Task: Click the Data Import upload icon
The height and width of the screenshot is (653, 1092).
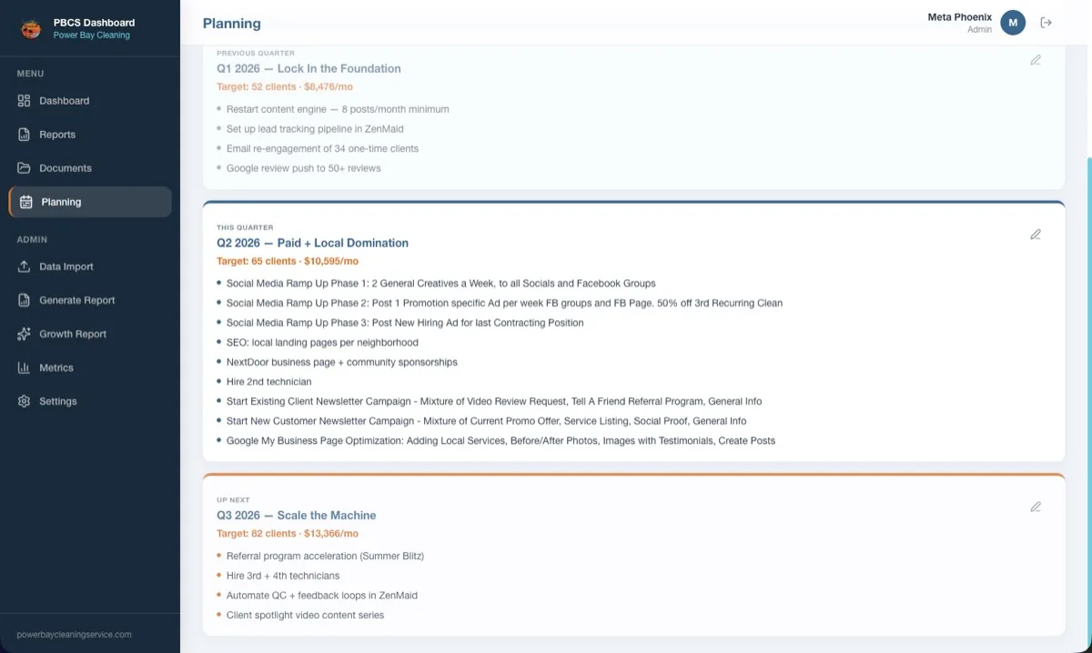Action: coord(25,266)
